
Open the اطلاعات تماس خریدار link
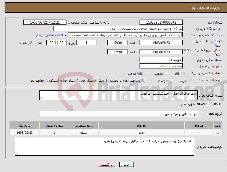51,35
